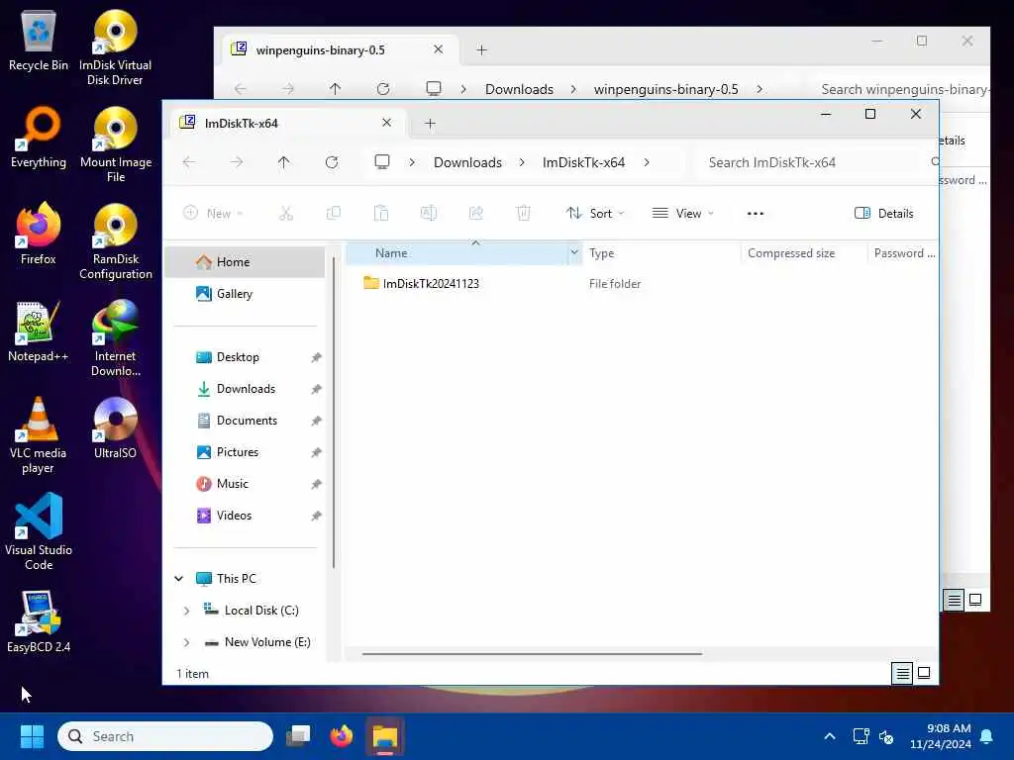Click the taskbar Search box
Viewport: 1014px width, 760px height.
click(x=165, y=736)
